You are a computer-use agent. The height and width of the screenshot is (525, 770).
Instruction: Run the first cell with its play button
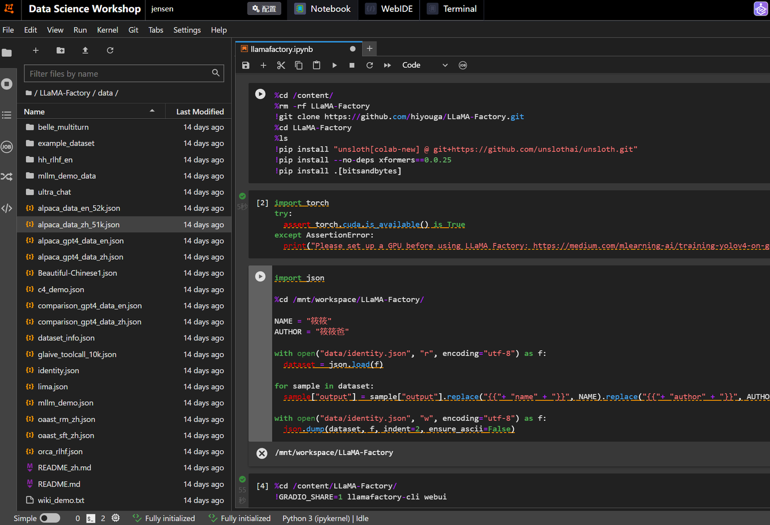[260, 94]
